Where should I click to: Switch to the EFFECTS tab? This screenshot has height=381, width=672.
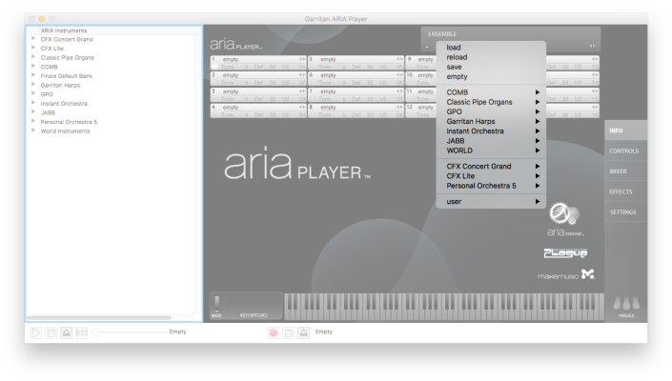pyautogui.click(x=625, y=191)
